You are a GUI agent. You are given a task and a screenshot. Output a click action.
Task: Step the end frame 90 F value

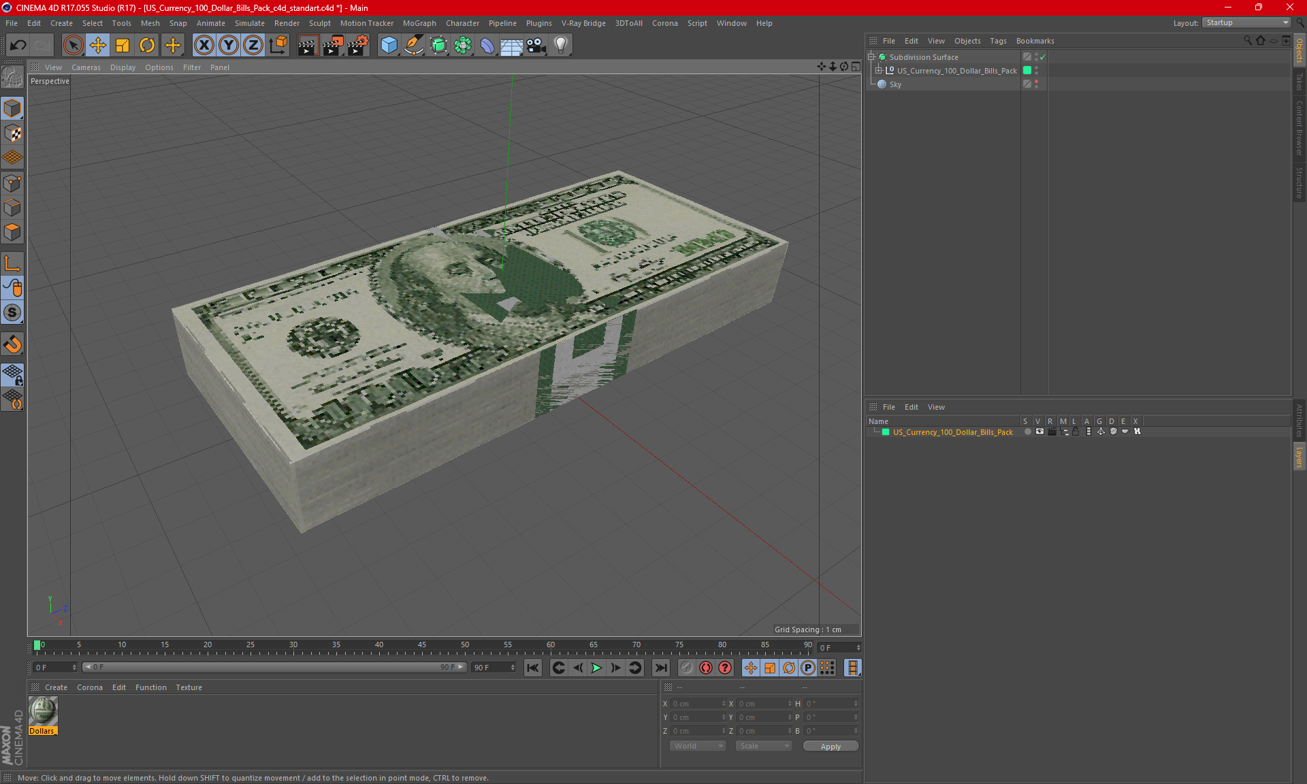[513, 668]
